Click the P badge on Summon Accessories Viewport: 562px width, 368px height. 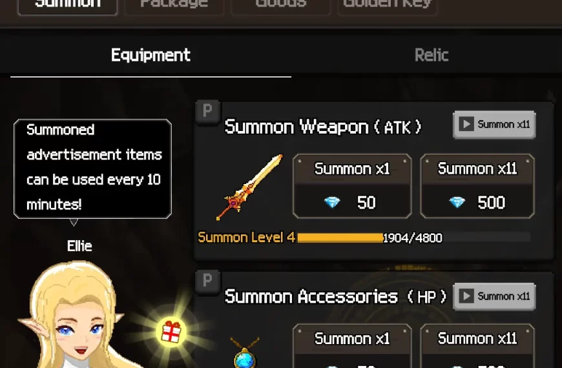coord(207,281)
